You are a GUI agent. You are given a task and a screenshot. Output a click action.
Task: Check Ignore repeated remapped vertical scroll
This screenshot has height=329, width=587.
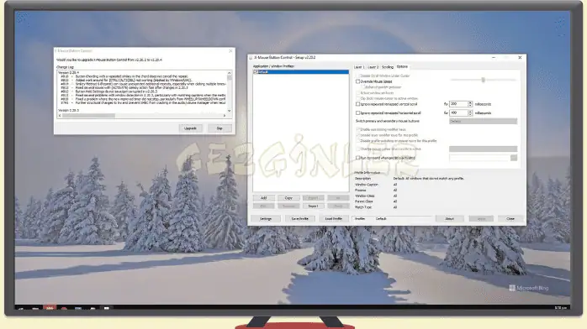click(x=357, y=104)
